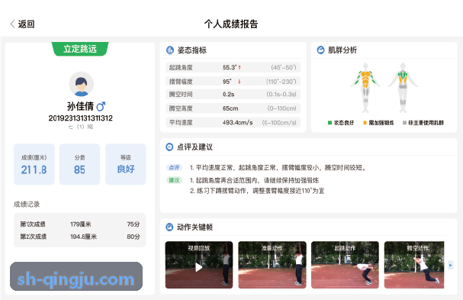
Task: Click the gray 非主要使用肌群 legend swatch
Action: [404, 123]
